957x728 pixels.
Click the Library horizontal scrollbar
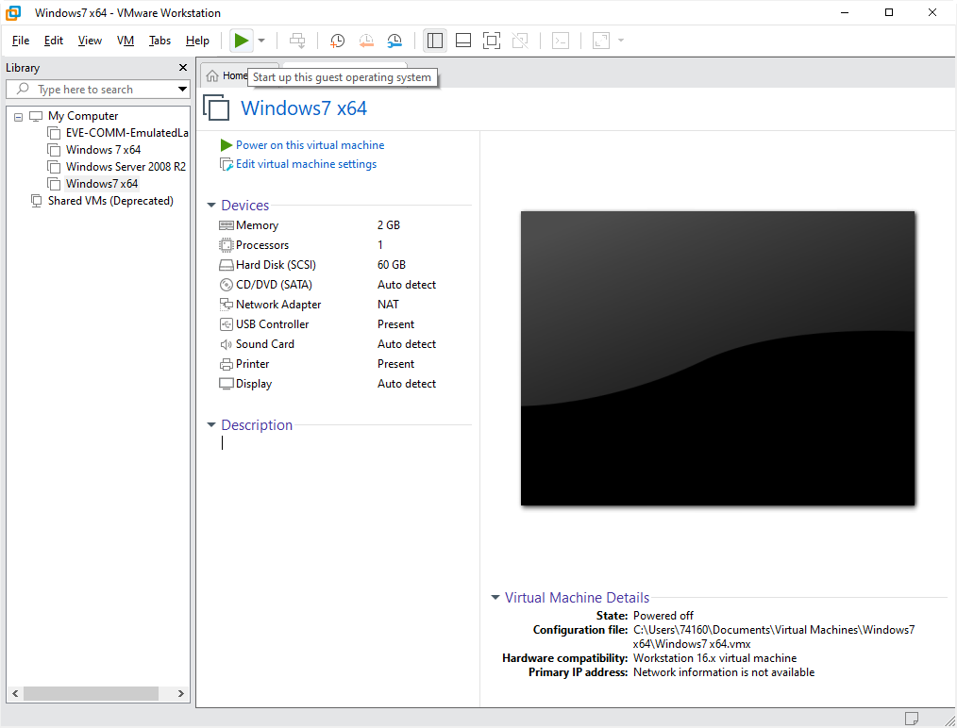91,693
